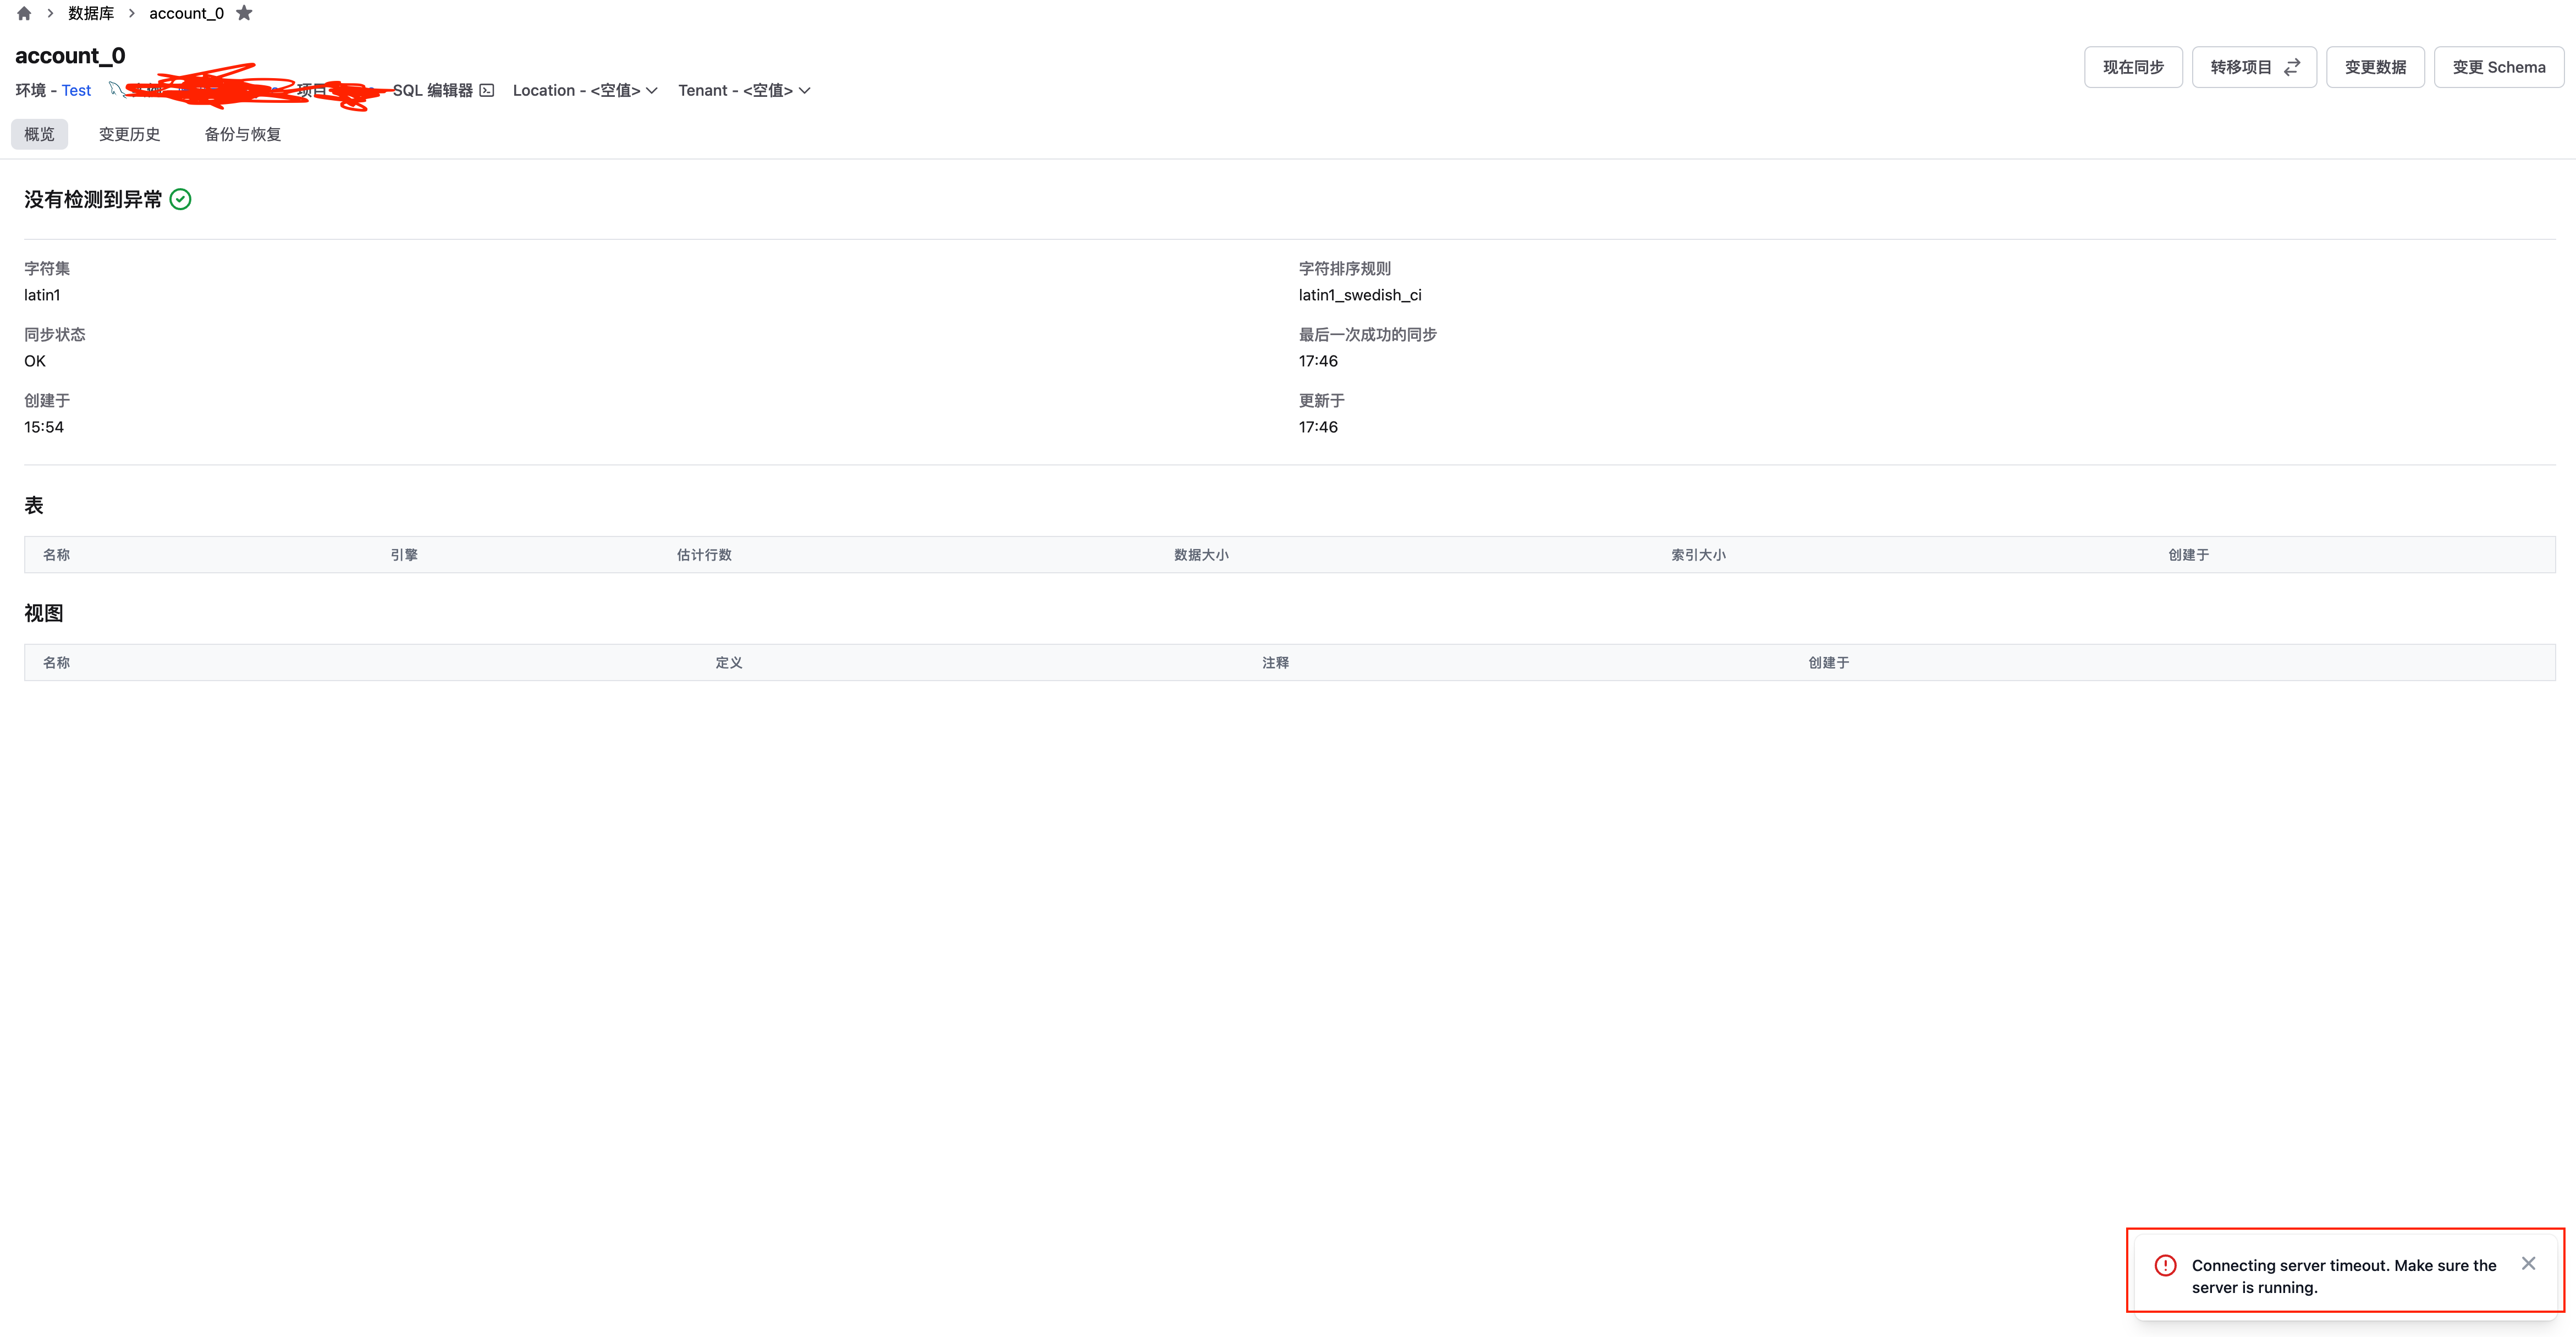This screenshot has width=2576, height=1337.
Task: Dismiss the server timeout notification
Action: point(2528,1264)
